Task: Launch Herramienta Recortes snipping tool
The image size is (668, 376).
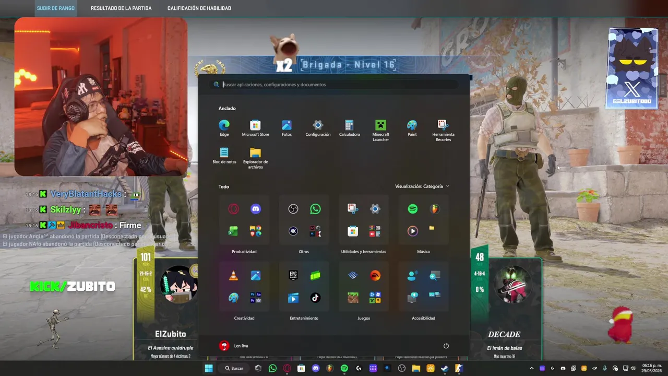Action: point(443,131)
